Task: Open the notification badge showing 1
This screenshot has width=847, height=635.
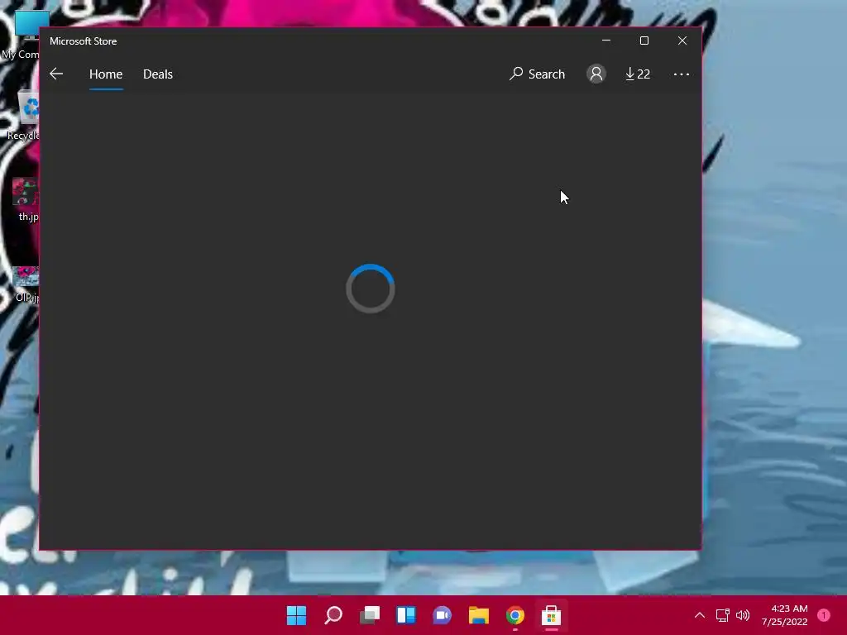Action: pyautogui.click(x=824, y=615)
